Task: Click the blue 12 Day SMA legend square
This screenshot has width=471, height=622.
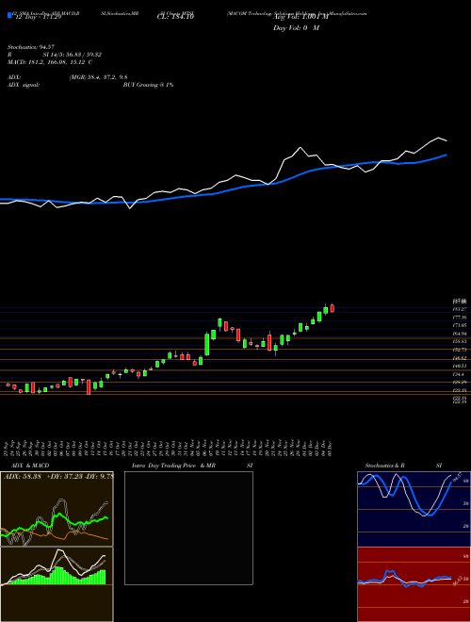Action: [x=9, y=16]
